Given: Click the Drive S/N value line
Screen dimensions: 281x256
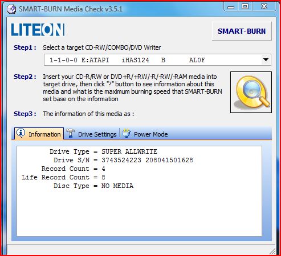Looking at the screenshot, I should 123,160.
